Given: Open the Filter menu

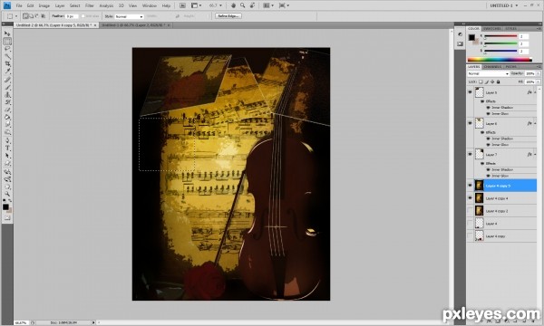Looking at the screenshot, I should pos(90,5).
